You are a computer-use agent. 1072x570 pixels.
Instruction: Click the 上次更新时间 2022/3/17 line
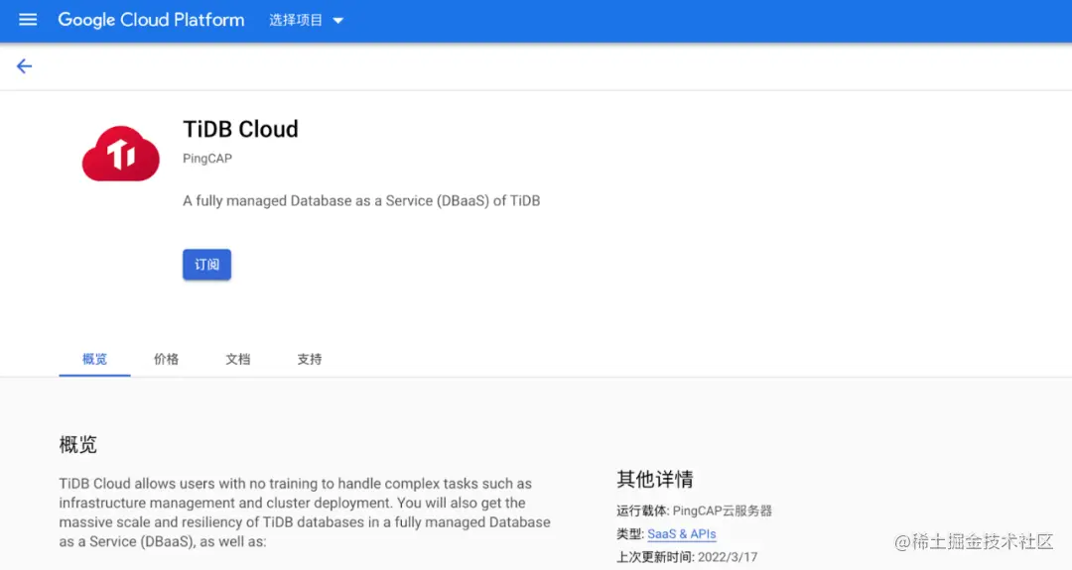tap(687, 557)
